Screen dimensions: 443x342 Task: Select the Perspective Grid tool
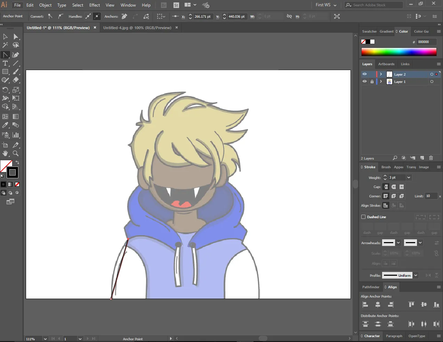(x=16, y=107)
